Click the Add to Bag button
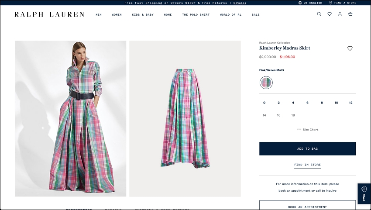371x210 pixels. tap(307, 149)
